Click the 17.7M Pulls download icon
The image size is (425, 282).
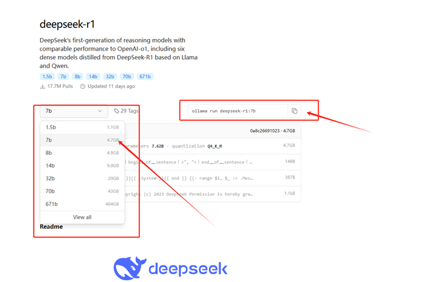[x=43, y=86]
